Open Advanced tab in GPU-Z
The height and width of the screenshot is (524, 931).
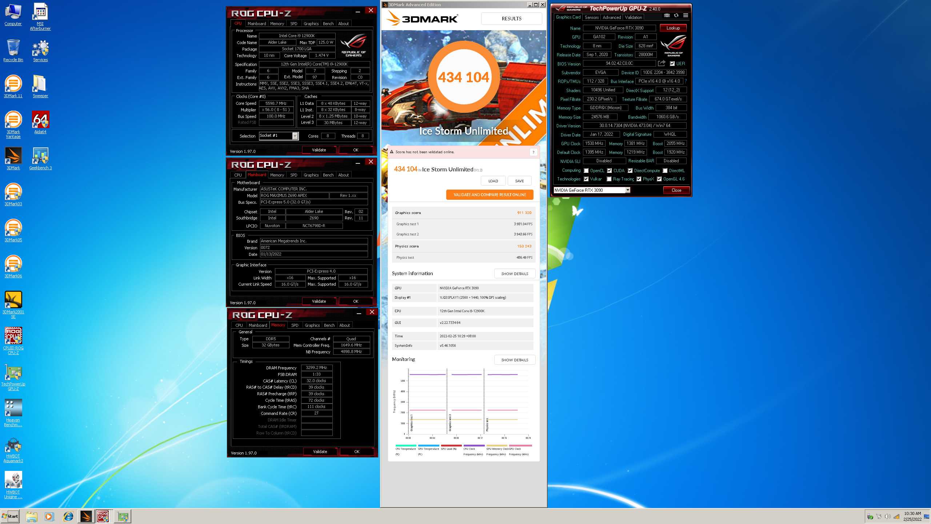pyautogui.click(x=612, y=17)
